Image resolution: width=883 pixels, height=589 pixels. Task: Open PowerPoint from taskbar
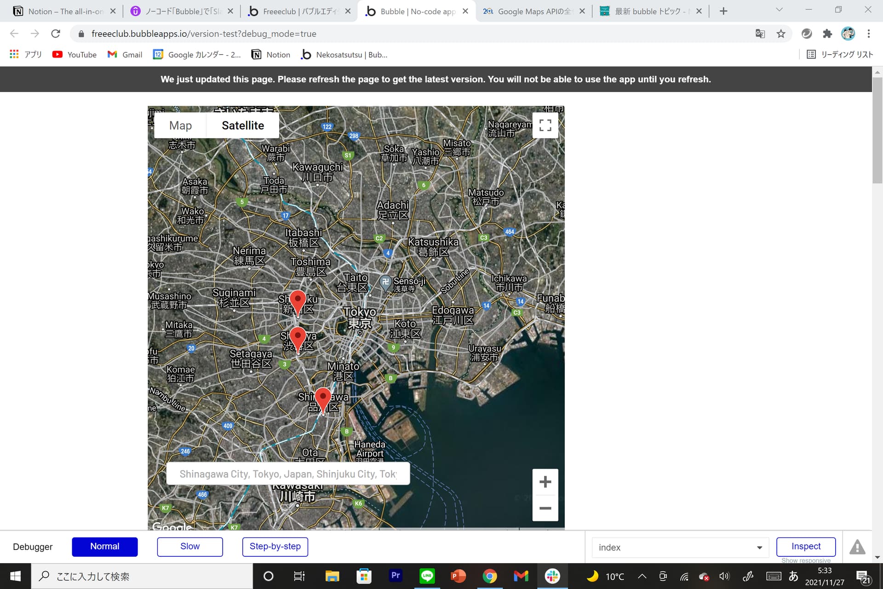[458, 576]
